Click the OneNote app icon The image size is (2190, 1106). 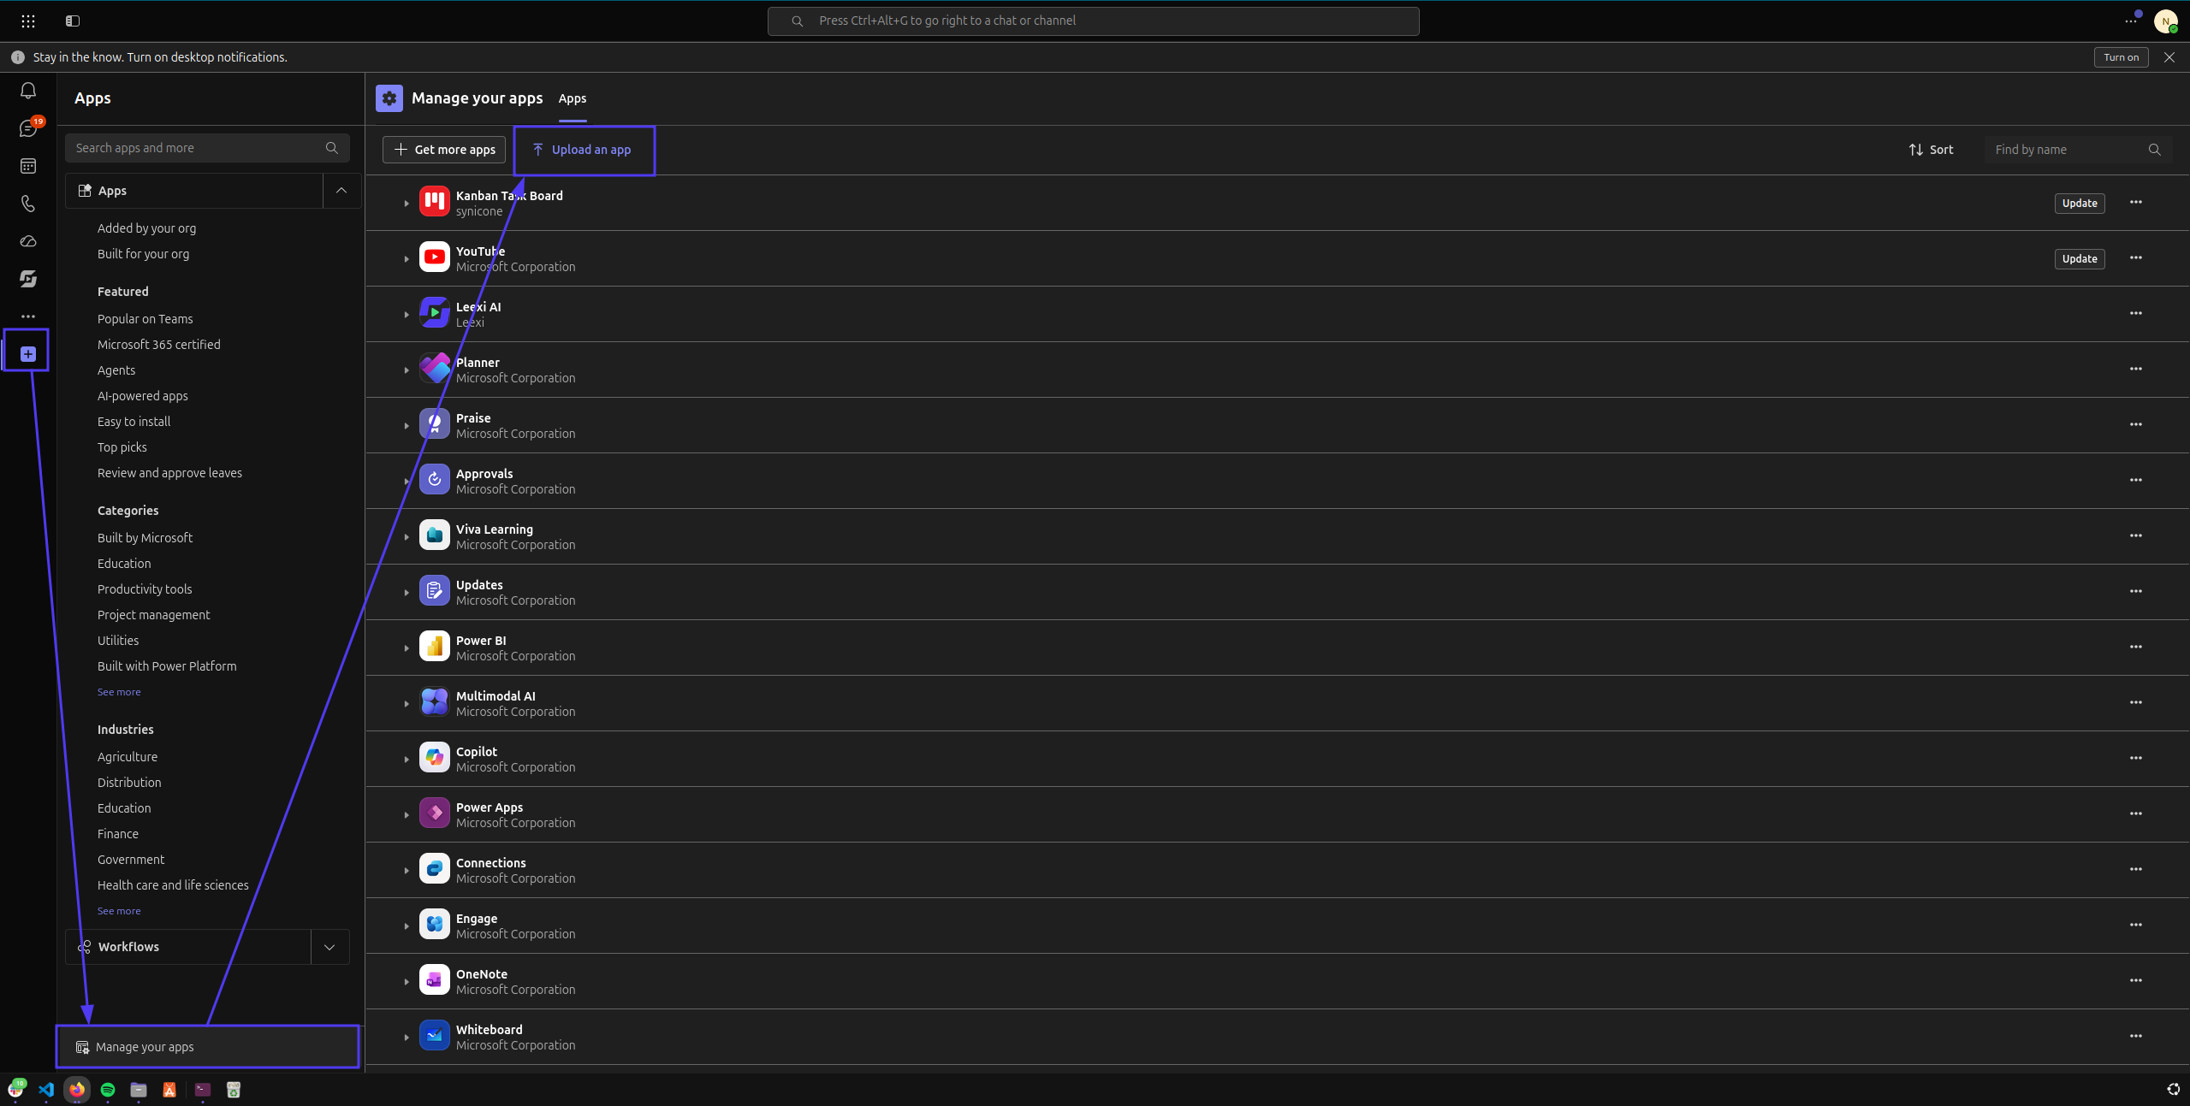tap(435, 980)
